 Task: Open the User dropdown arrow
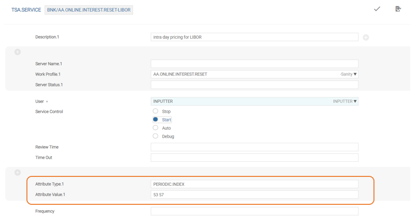click(x=355, y=101)
